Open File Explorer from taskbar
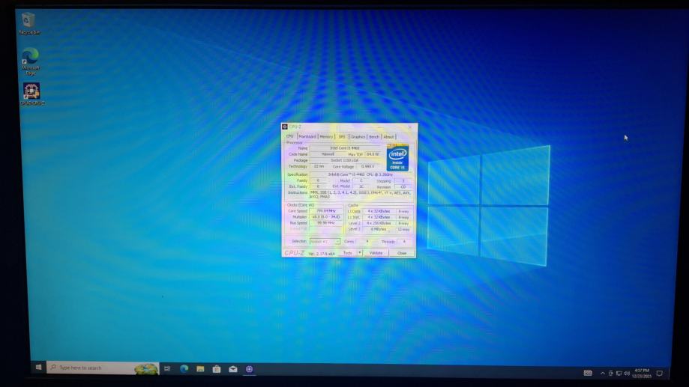689x387 pixels. [200, 369]
